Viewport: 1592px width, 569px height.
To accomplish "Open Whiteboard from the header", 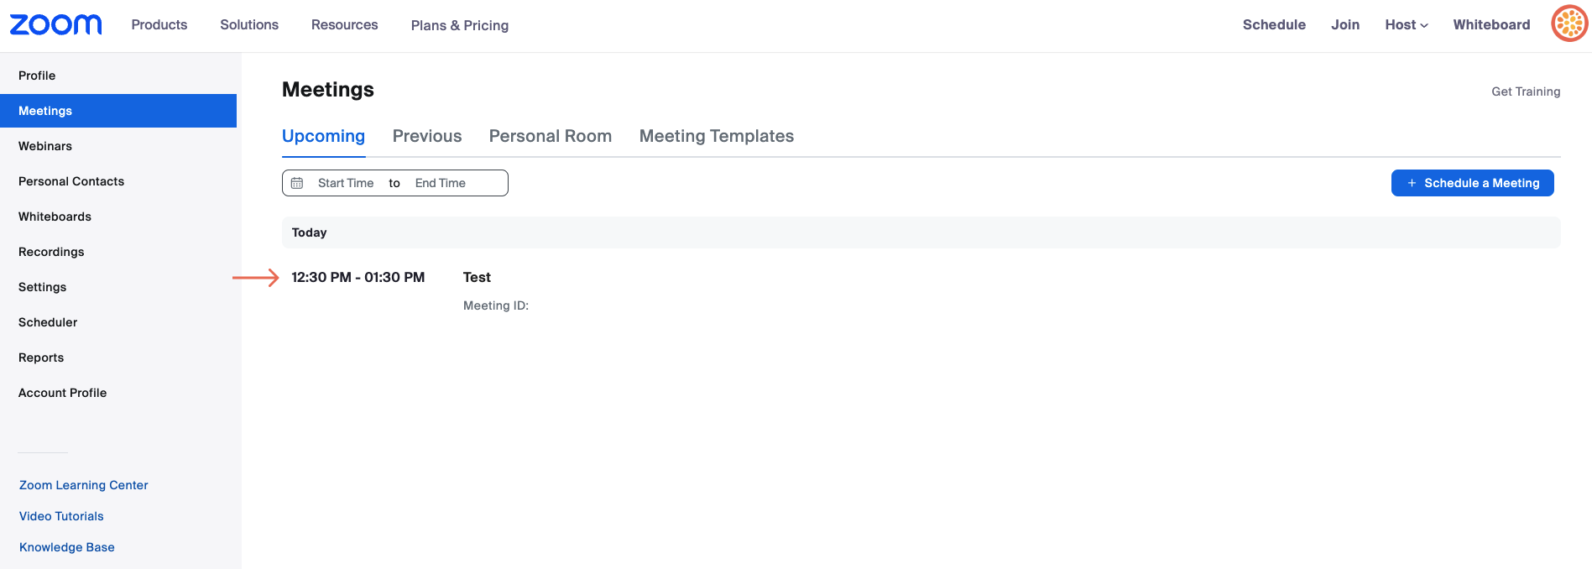I will [x=1491, y=25].
